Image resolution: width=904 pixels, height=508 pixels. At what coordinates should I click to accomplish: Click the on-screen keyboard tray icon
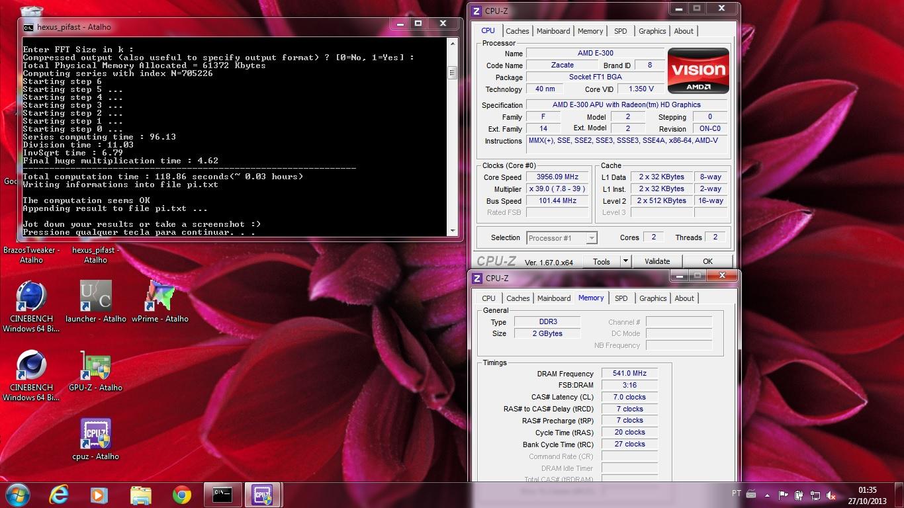click(x=751, y=494)
